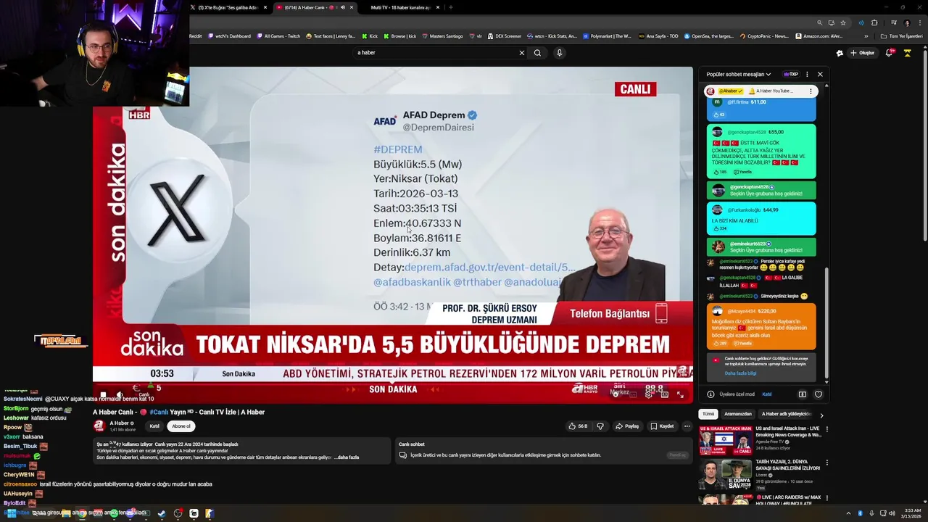Like the LA BİZİ KİM ALABİLÜ message
Viewport: 928px width, 522px height.
pyautogui.click(x=720, y=228)
